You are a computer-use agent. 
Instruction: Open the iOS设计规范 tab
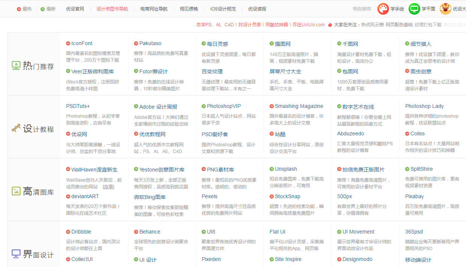223,9
